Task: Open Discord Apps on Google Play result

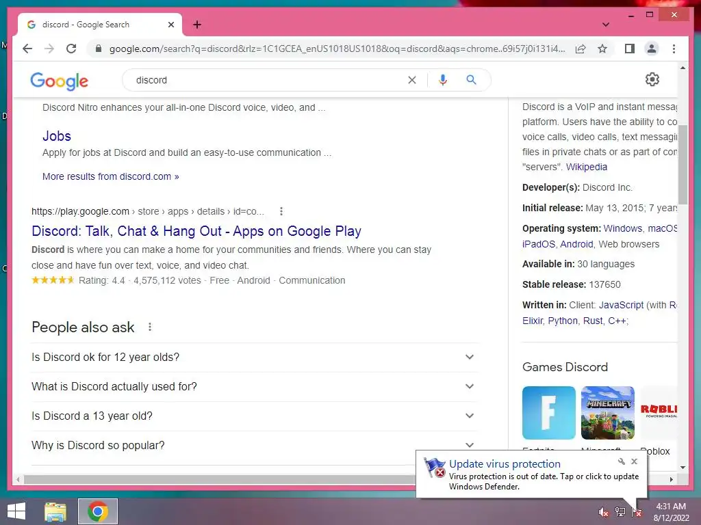Action: [x=196, y=231]
